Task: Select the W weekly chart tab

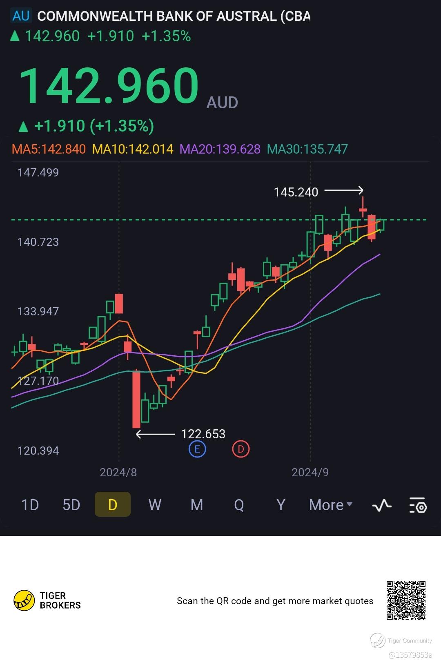Action: coord(155,505)
